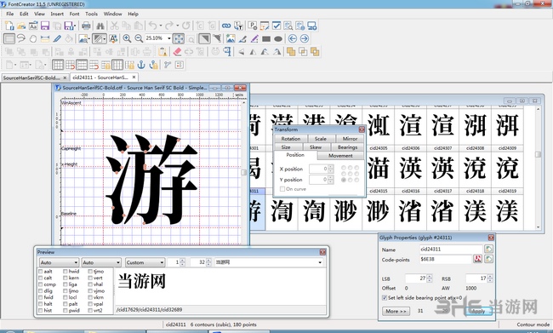Click the glyph Name input field
The width and height of the screenshot is (553, 333).
pos(451,250)
